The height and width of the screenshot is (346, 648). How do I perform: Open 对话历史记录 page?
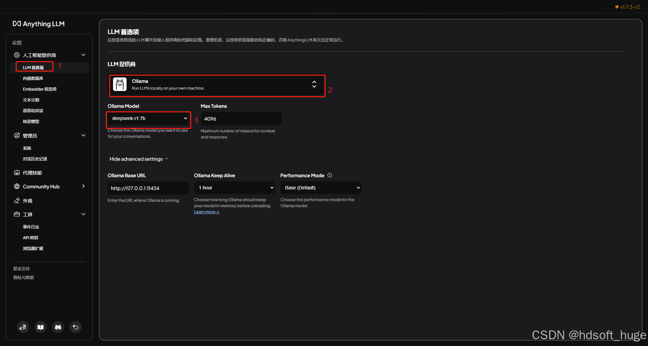tap(35, 159)
